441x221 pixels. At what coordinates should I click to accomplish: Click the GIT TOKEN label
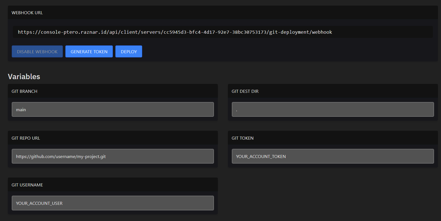pos(242,138)
